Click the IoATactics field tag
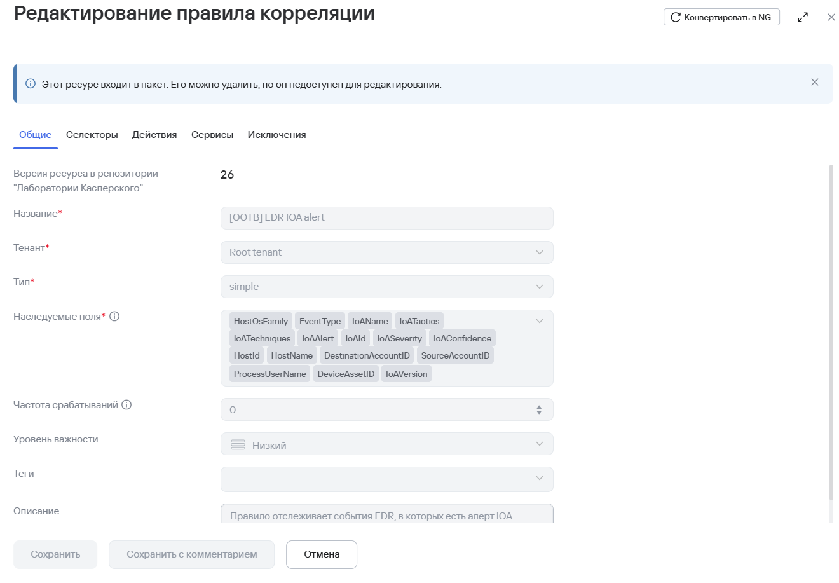The width and height of the screenshot is (839, 583). click(419, 321)
